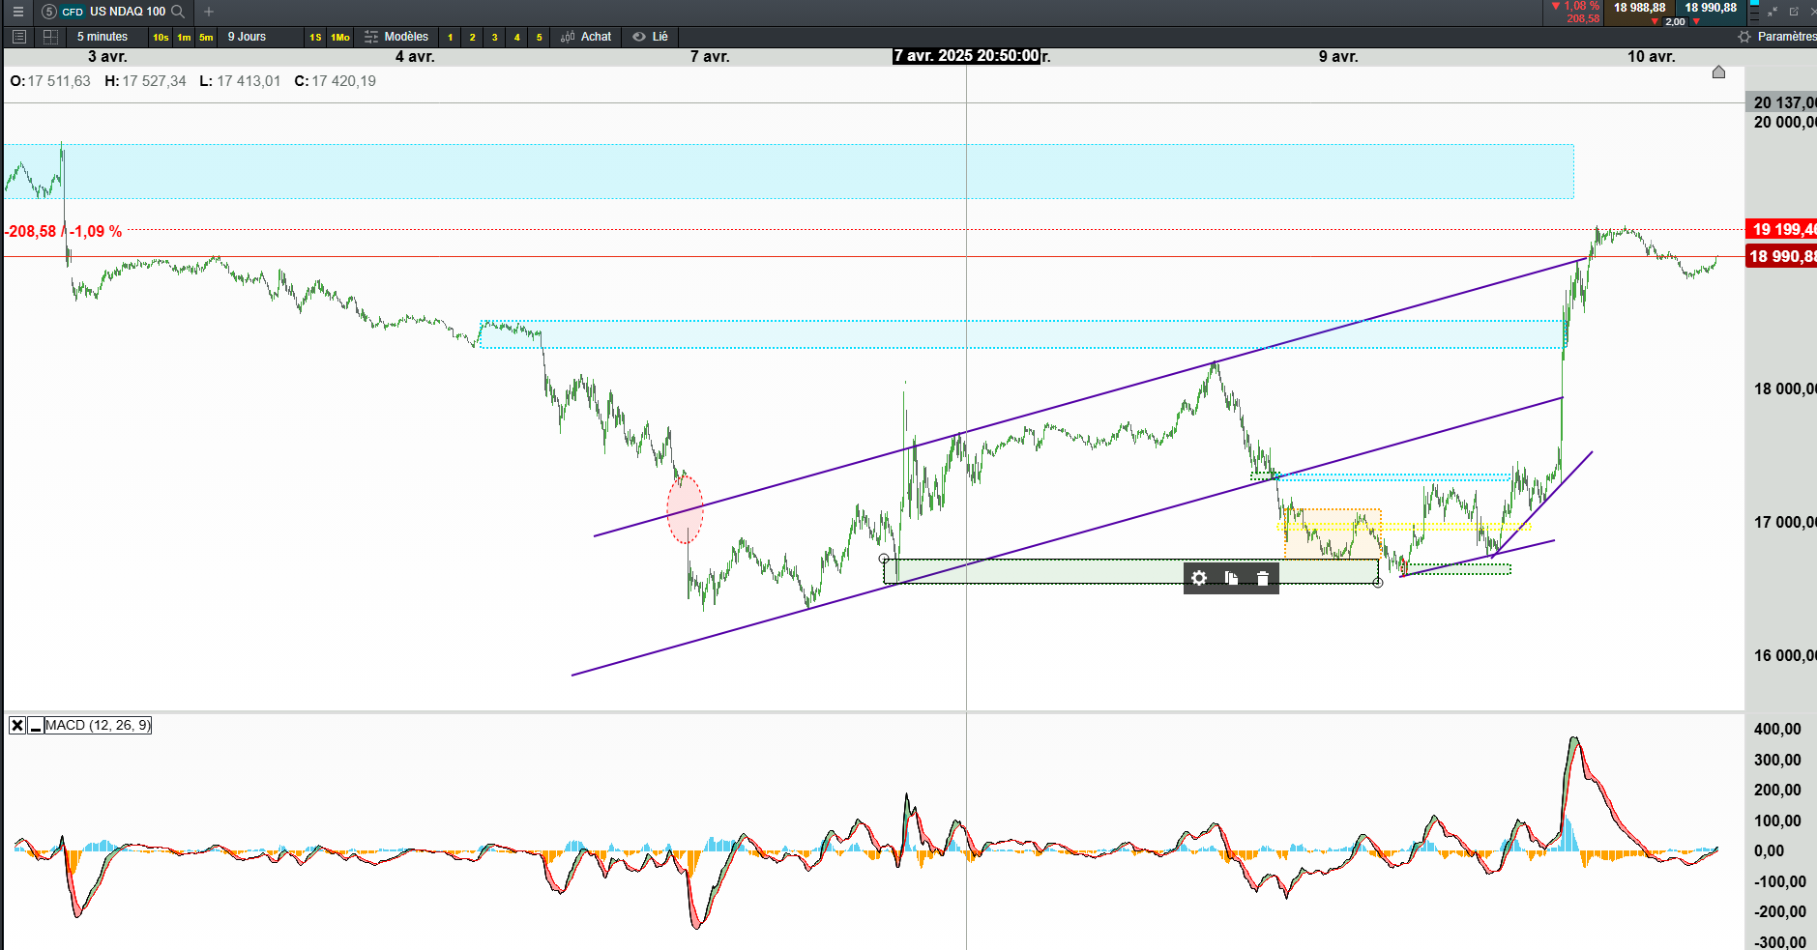Open the multi-chart grid layout icon
This screenshot has width=1817, height=950.
tap(50, 37)
